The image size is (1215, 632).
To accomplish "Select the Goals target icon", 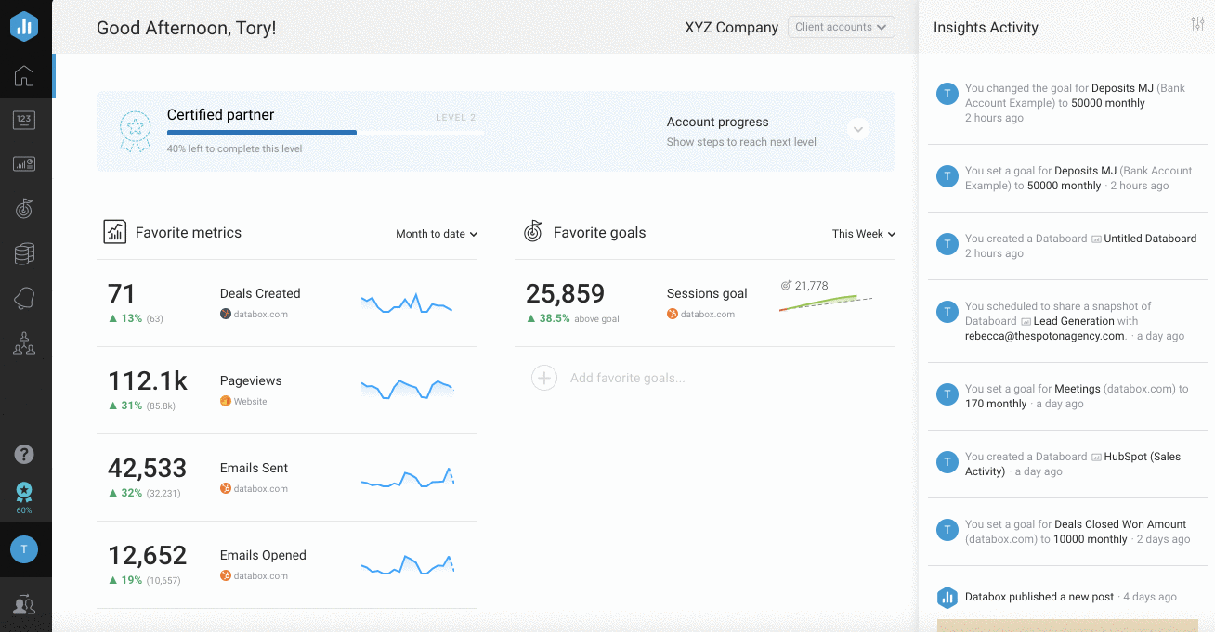I will pyautogui.click(x=25, y=209).
